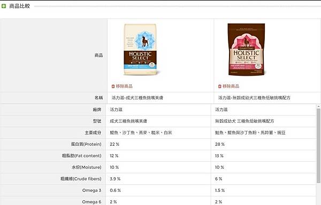Click the 0.6 % Omega 3 value

115,190
